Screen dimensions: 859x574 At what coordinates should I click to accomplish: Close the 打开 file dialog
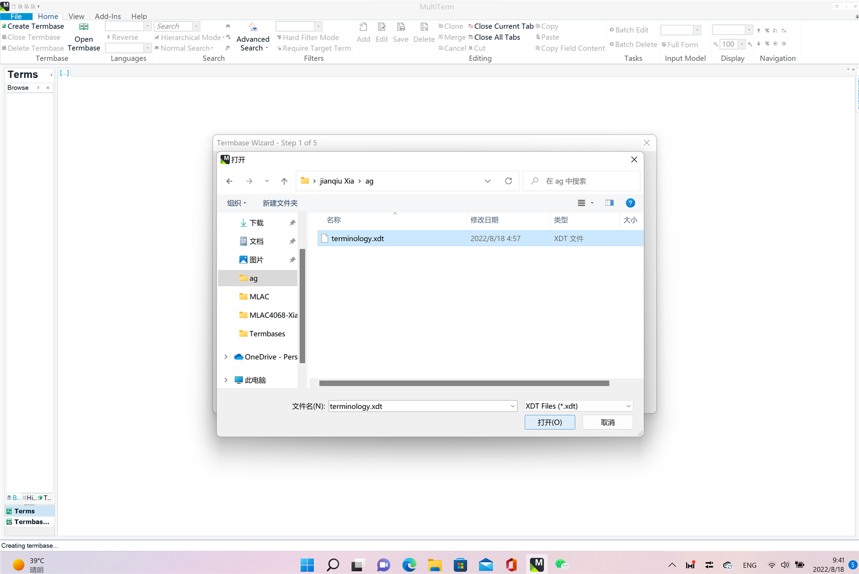[x=634, y=160]
